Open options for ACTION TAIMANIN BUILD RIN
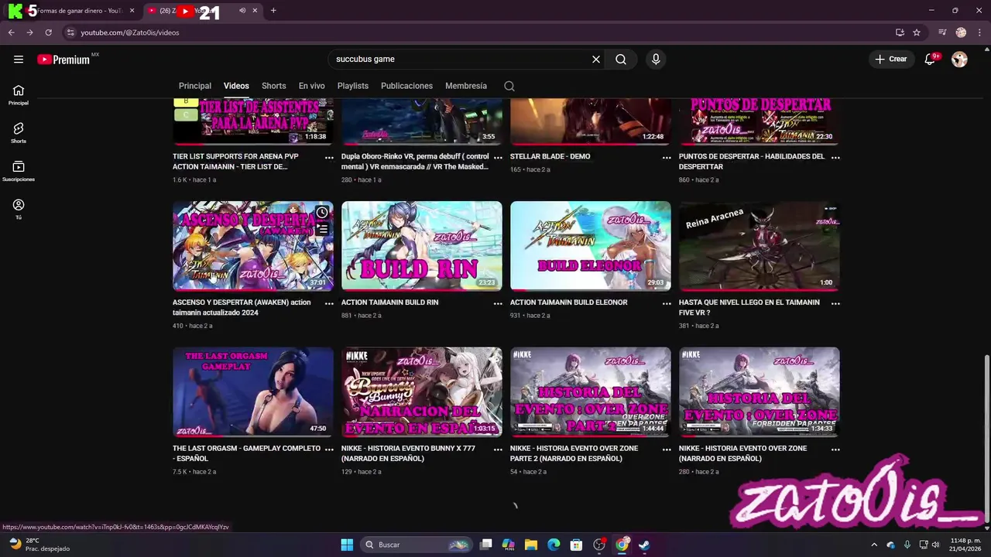The width and height of the screenshot is (991, 557). coord(498,303)
